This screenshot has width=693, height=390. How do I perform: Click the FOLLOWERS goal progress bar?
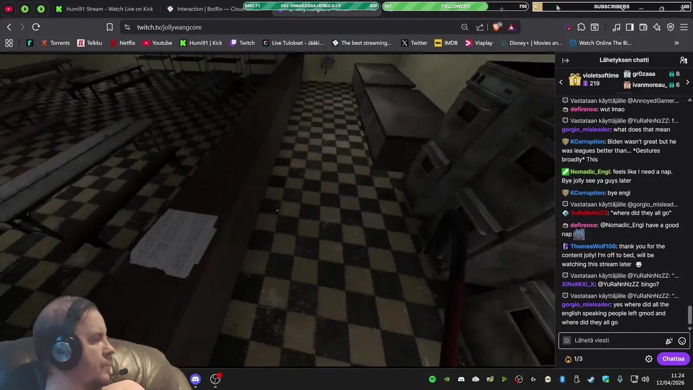point(455,6)
